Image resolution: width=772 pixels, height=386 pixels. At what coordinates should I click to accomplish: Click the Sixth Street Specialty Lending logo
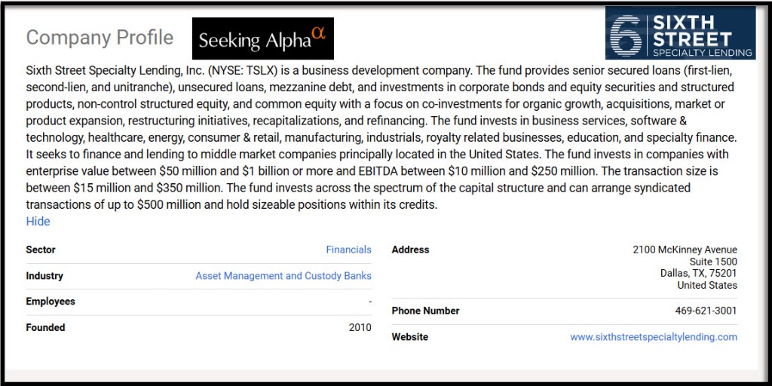coord(680,33)
